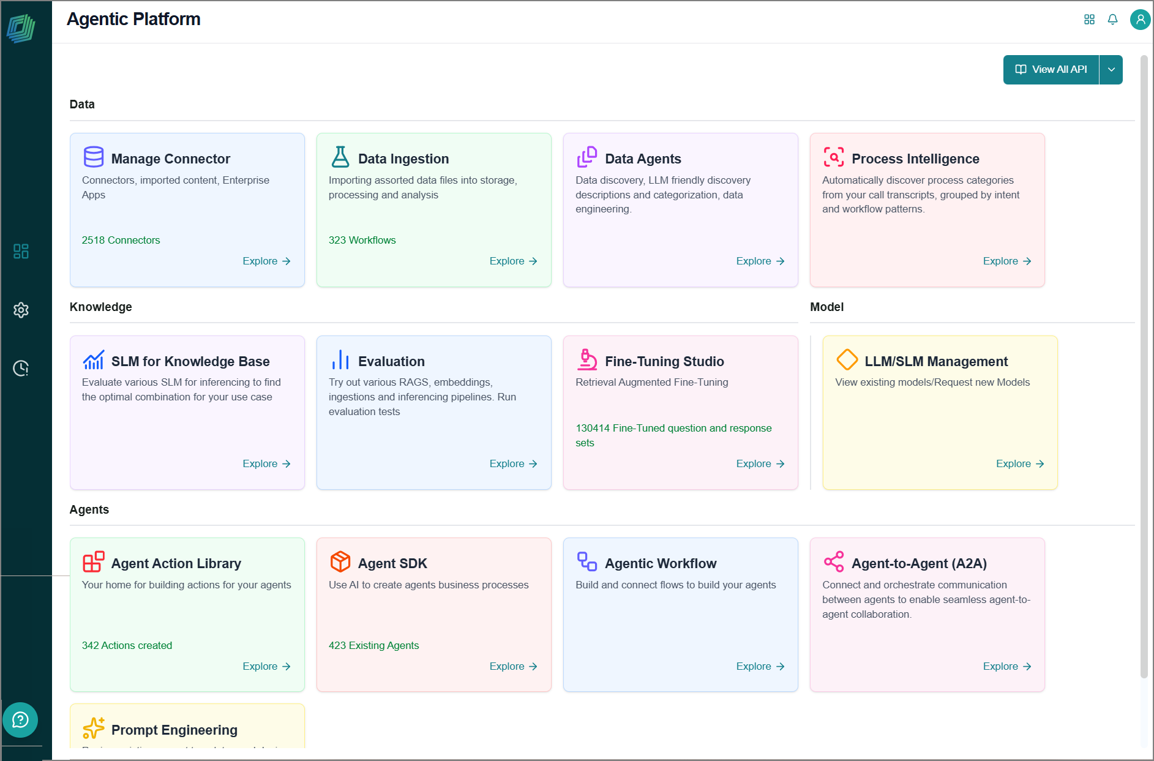Click the Agent Action Library icon

tap(94, 561)
